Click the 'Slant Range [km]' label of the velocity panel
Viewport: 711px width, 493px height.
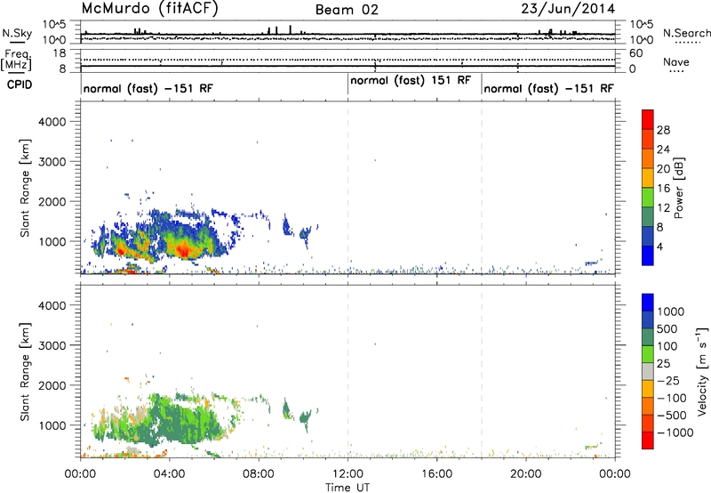[25, 372]
